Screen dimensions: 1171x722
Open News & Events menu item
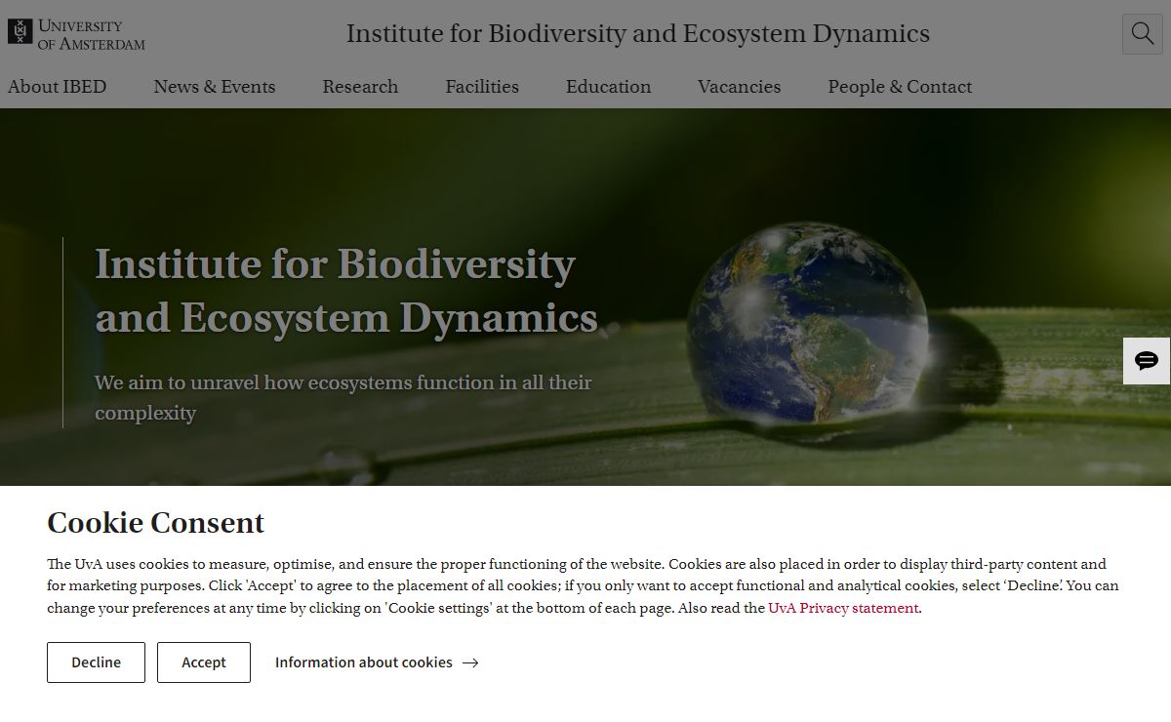[214, 87]
